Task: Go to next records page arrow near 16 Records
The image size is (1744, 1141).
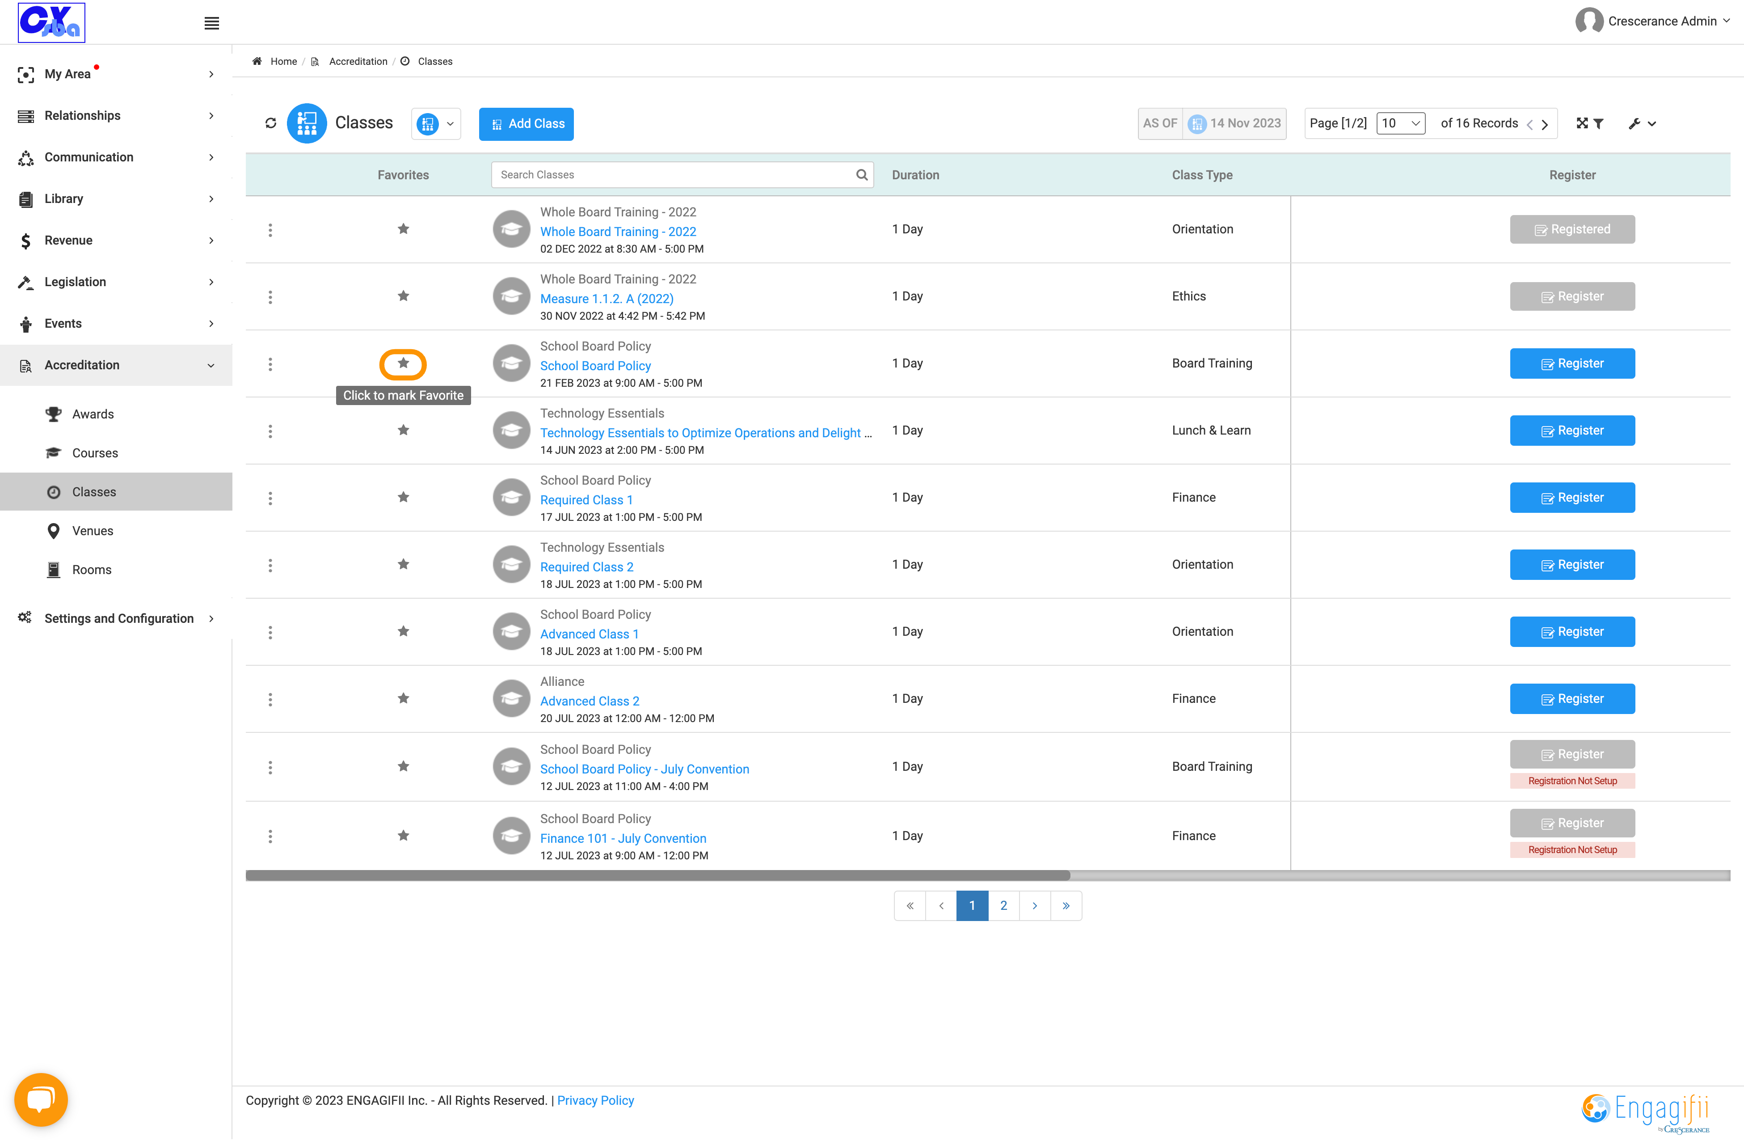Action: tap(1545, 125)
